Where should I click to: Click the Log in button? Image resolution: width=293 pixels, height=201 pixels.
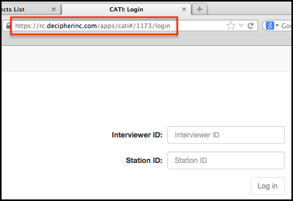point(267,186)
